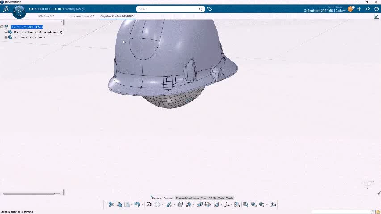Click the Paste clipboard icon
The image size is (381, 214).
[127, 205]
